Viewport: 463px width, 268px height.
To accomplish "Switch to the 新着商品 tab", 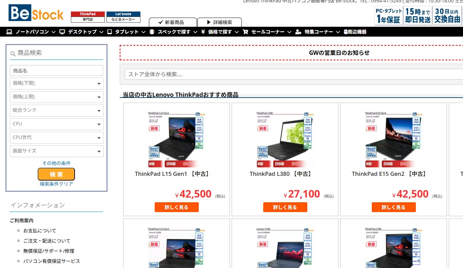I will [173, 22].
